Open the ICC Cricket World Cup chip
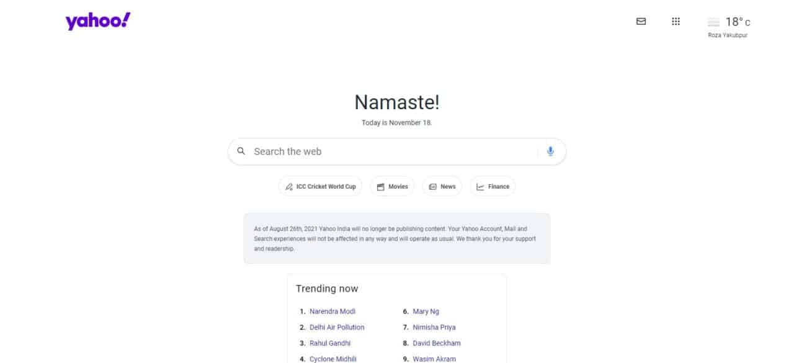Viewport: 794px width, 363px height. [x=321, y=186]
